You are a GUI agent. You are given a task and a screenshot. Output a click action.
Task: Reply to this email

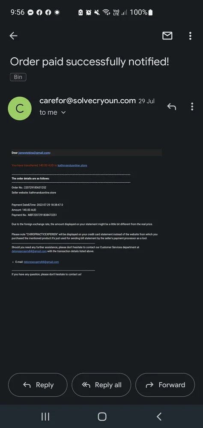click(x=38, y=385)
